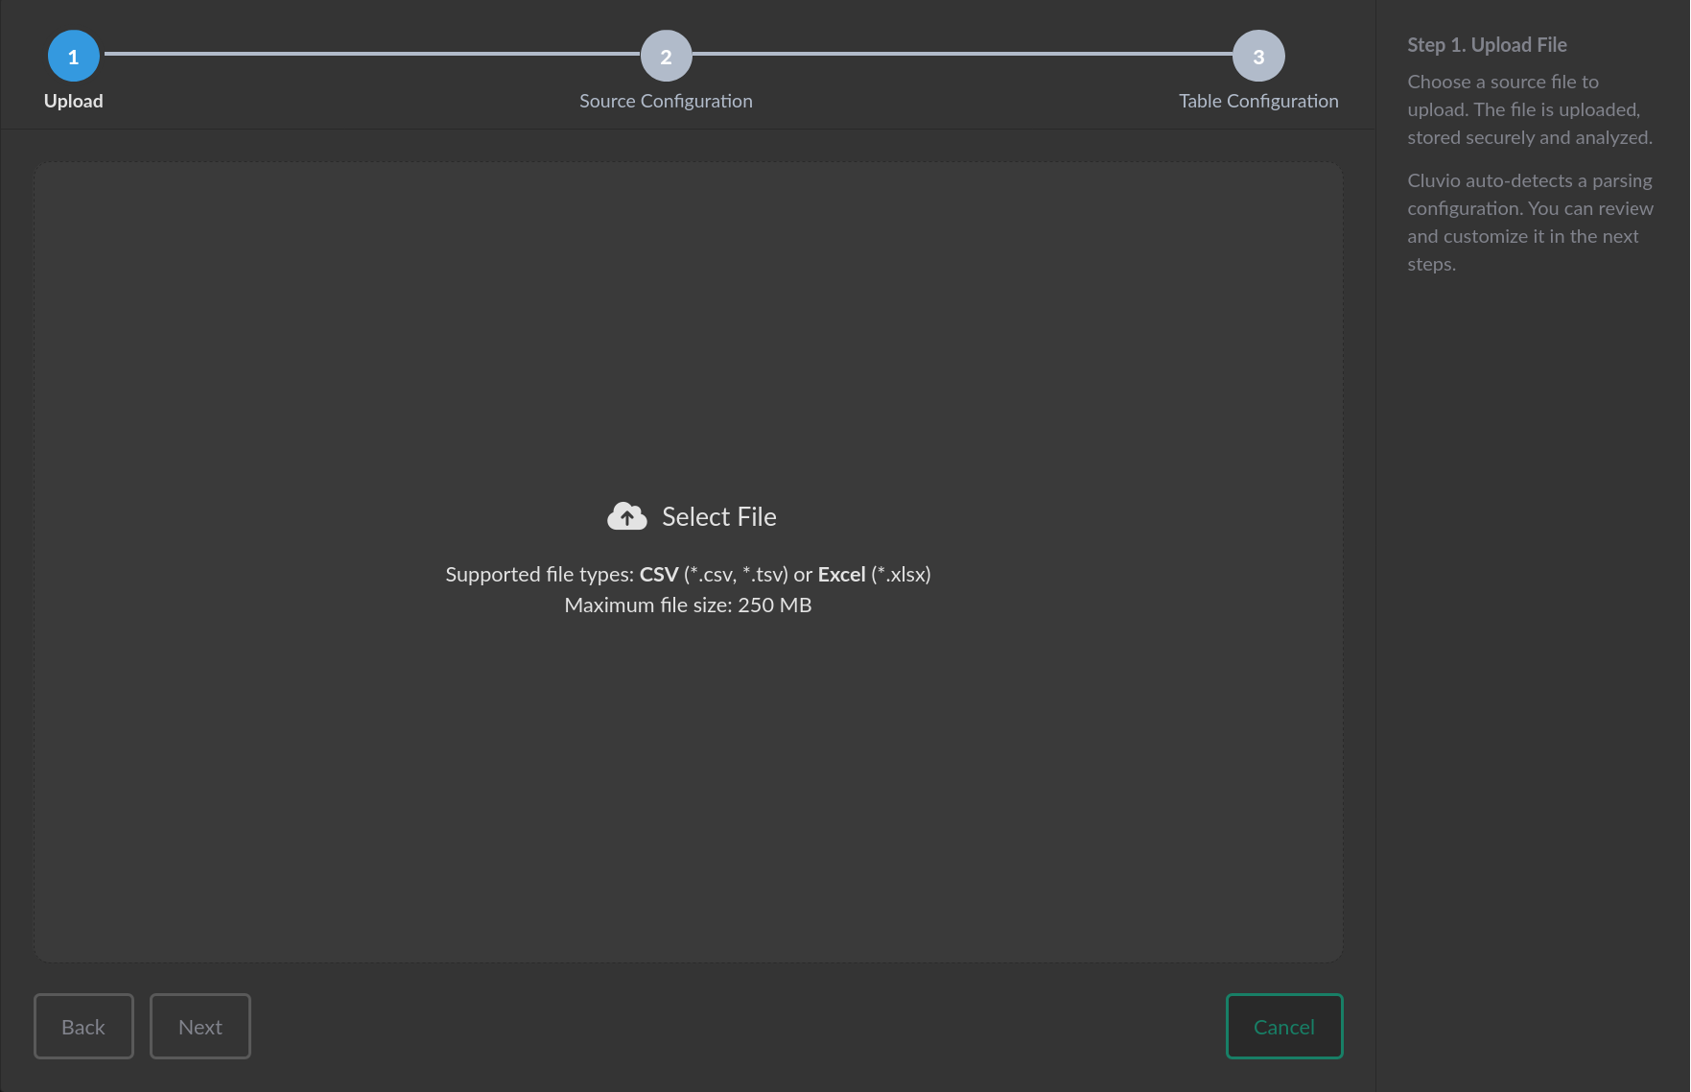This screenshot has width=1691, height=1092.
Task: Click the step 2 circle
Action: coord(666,57)
